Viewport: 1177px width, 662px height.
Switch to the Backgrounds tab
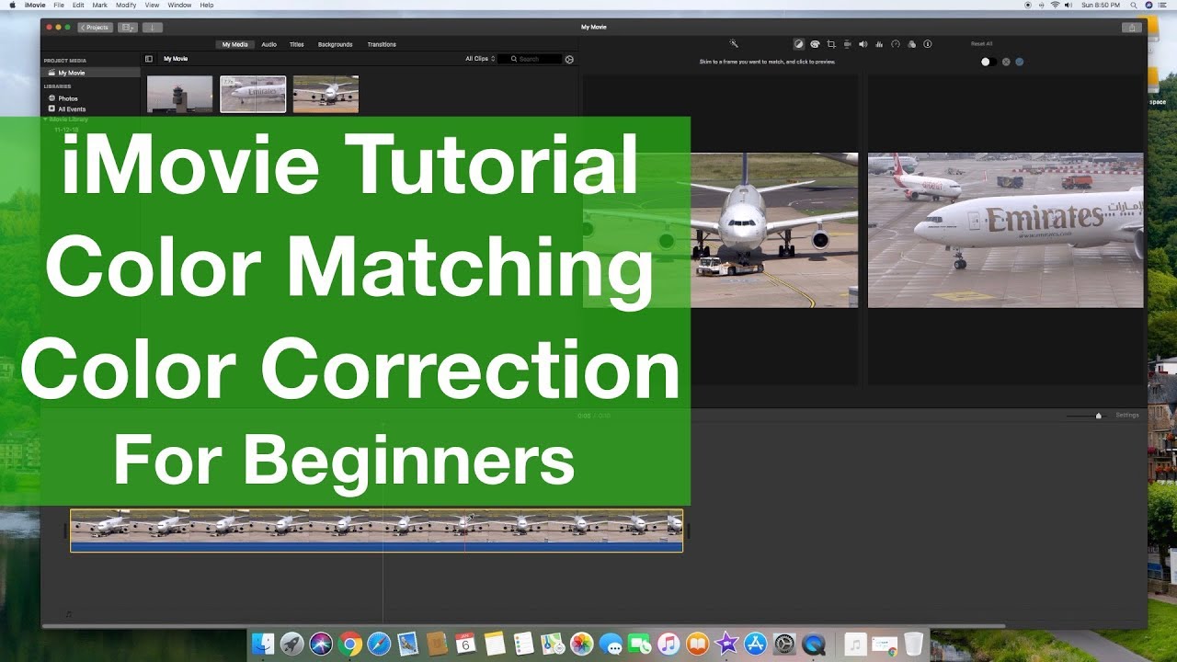coord(336,44)
